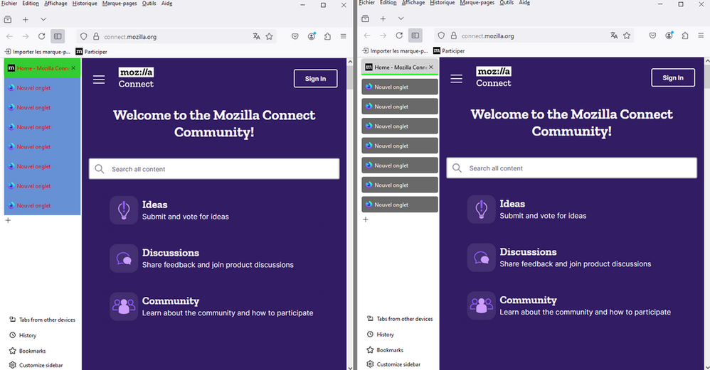
Task: Click the tracking protection shield in the right window
Action: point(441,36)
